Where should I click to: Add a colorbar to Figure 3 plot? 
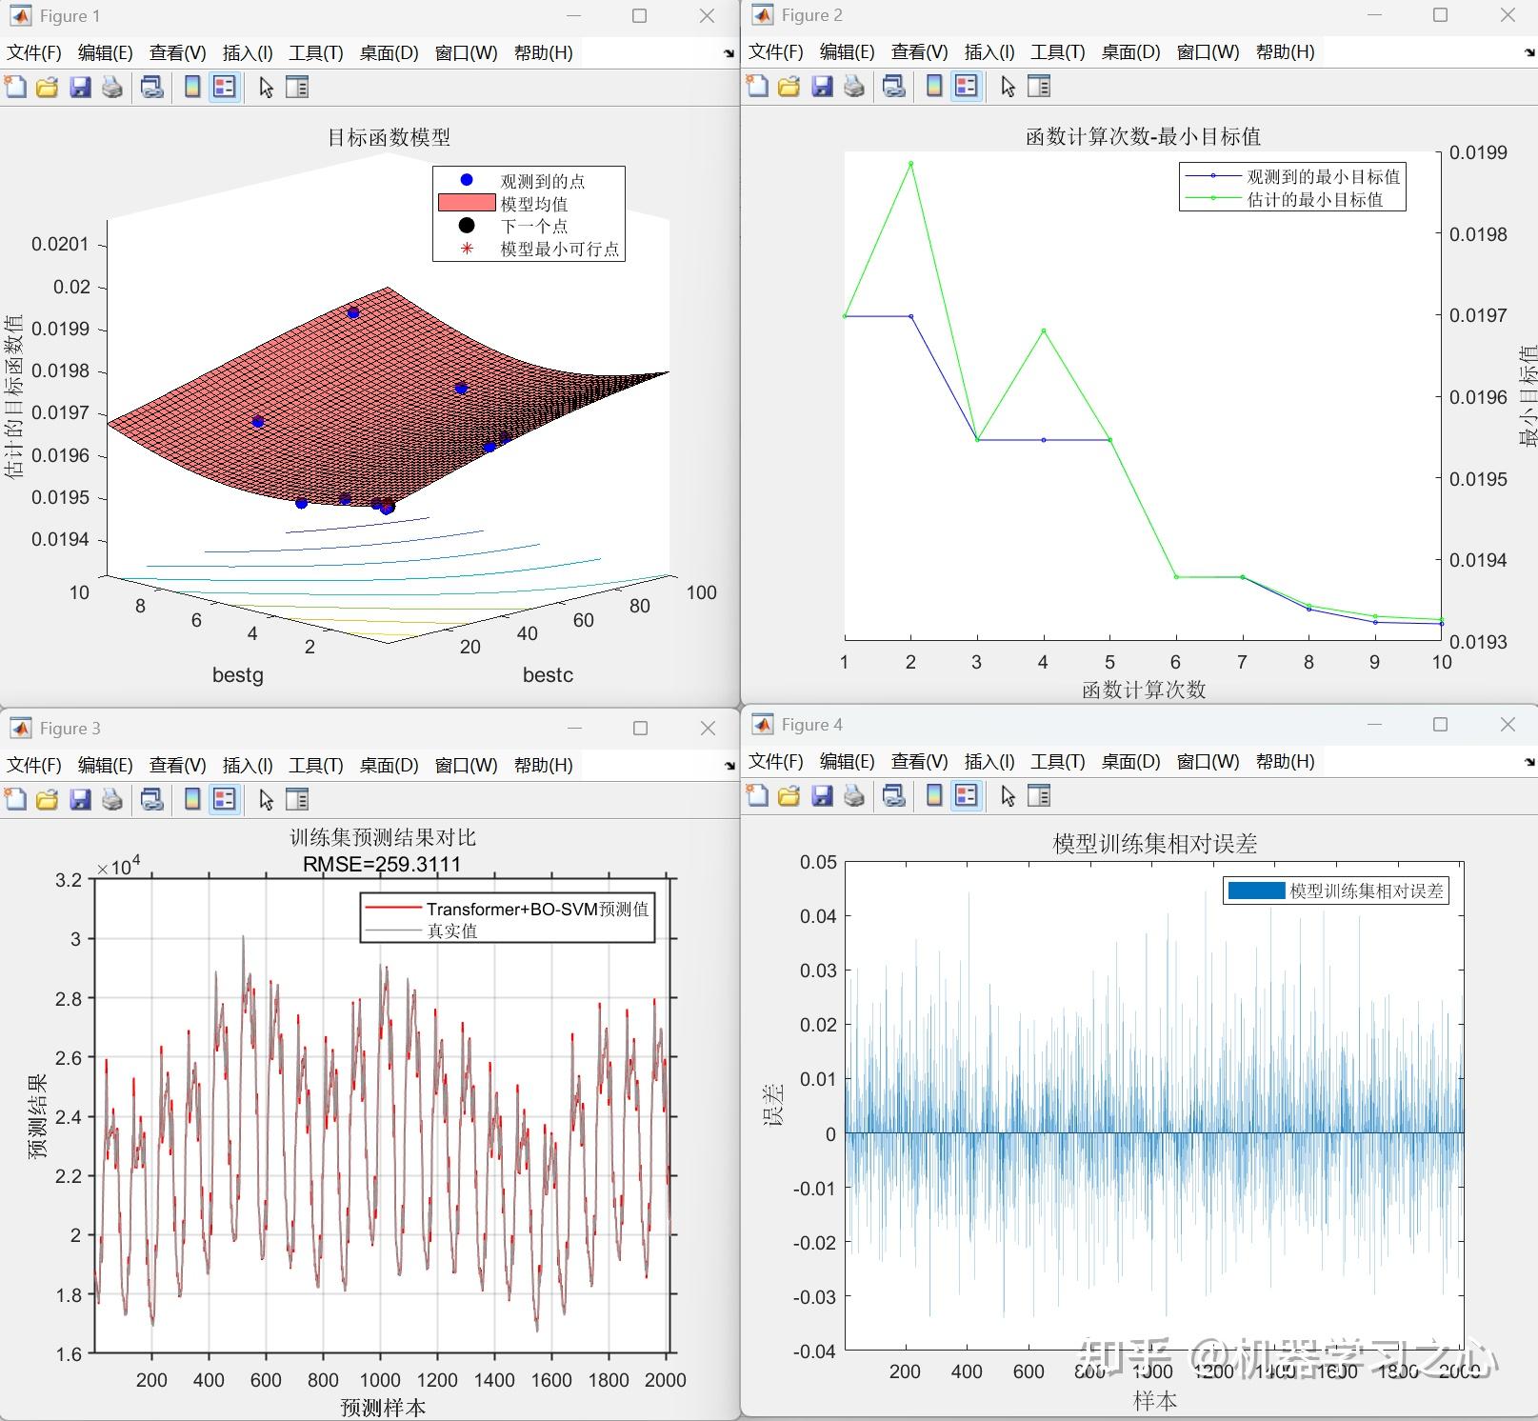(194, 799)
